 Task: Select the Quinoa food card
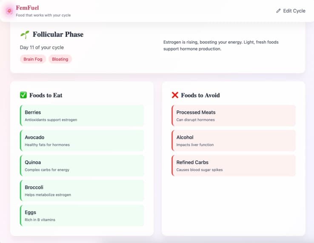(82, 165)
